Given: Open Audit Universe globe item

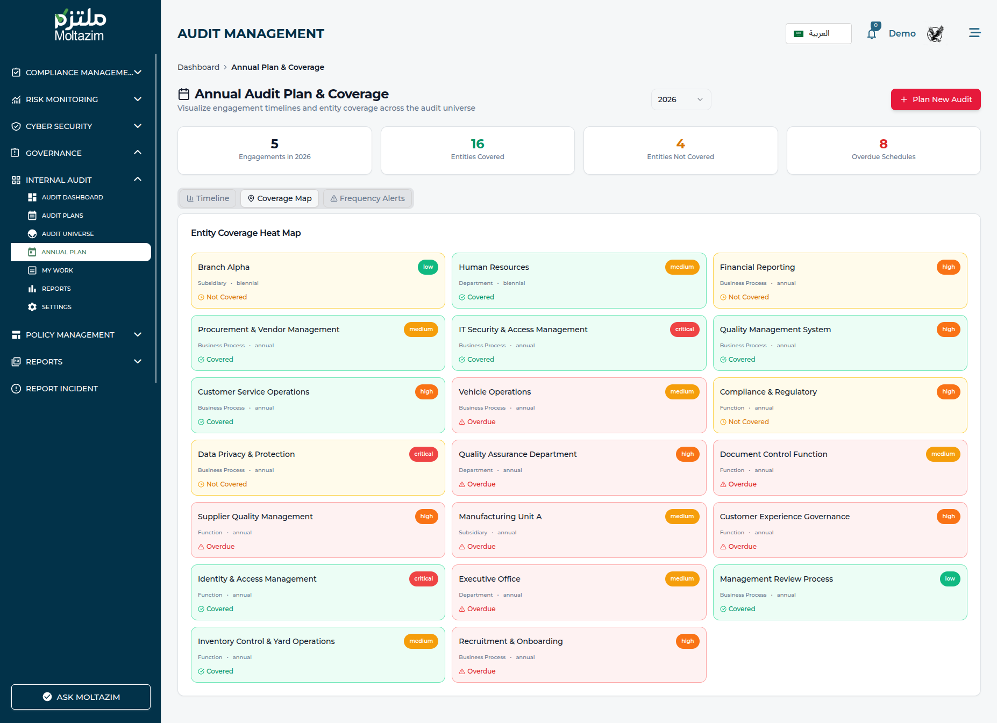Looking at the screenshot, I should click(x=68, y=234).
